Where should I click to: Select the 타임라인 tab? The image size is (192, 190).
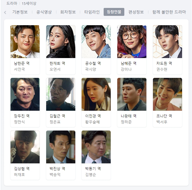pyautogui.click(x=92, y=12)
